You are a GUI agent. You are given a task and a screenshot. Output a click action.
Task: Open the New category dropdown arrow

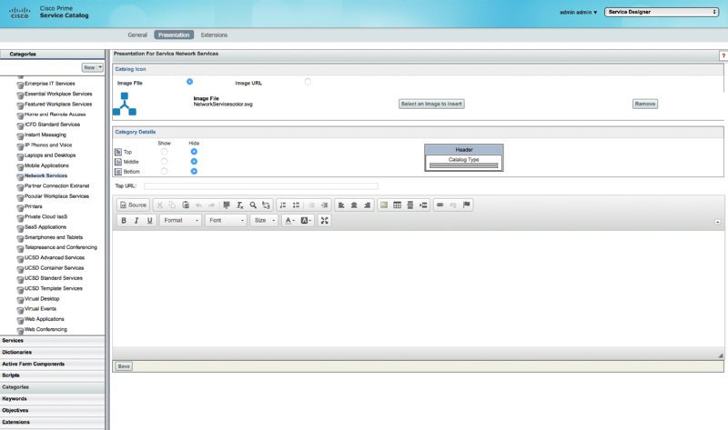(x=100, y=67)
